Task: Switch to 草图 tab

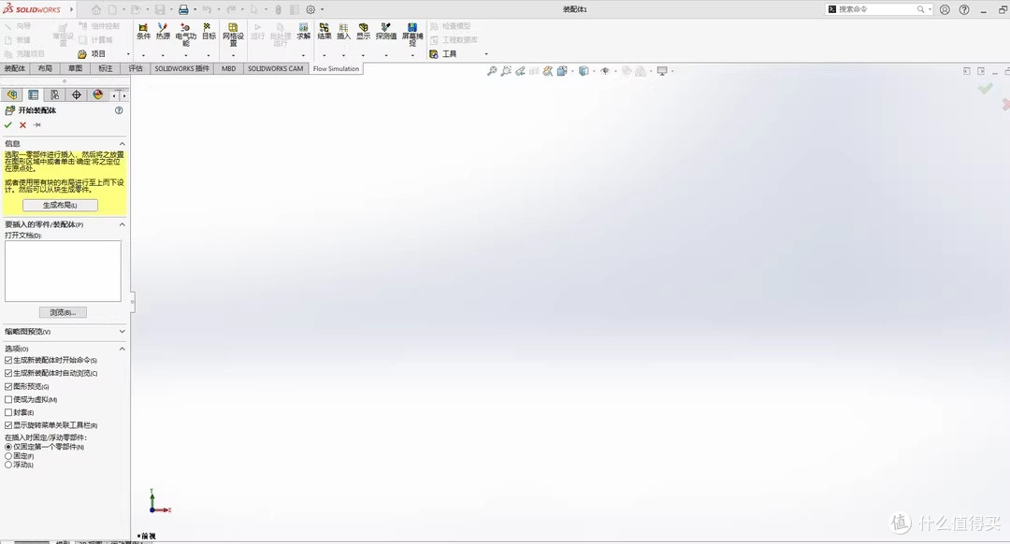Action: click(76, 68)
